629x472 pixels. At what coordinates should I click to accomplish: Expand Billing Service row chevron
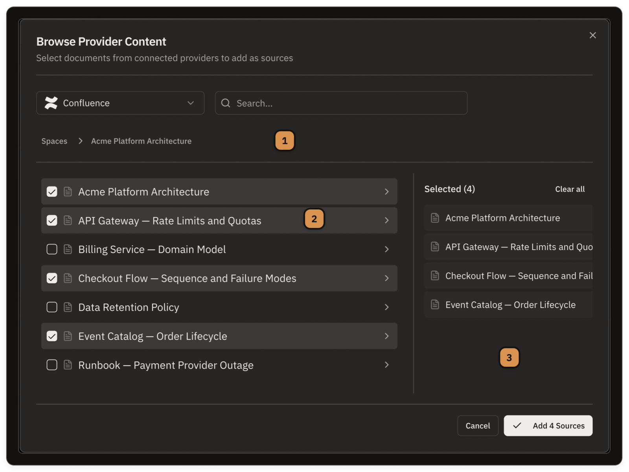(x=387, y=249)
